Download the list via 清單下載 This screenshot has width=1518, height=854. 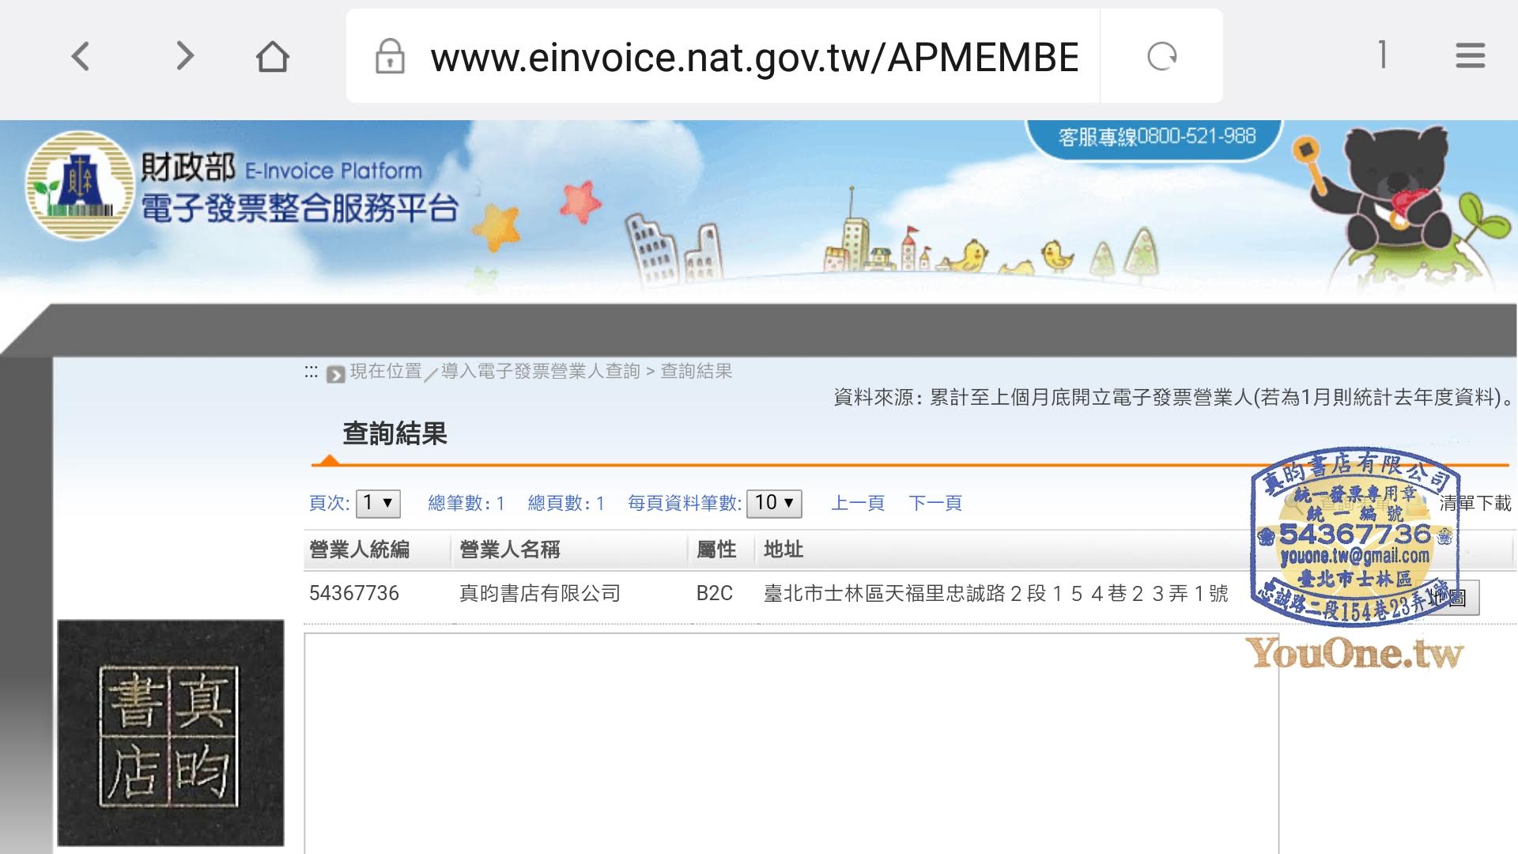[x=1475, y=503]
